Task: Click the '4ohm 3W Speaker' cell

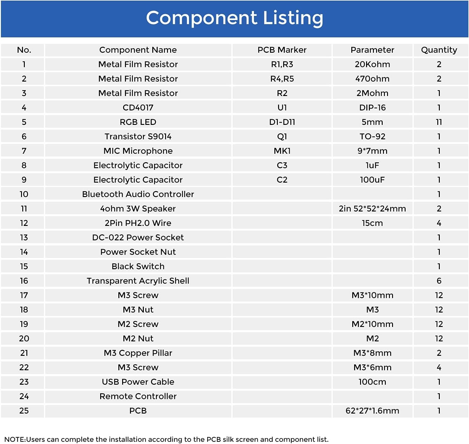Action: tap(138, 209)
